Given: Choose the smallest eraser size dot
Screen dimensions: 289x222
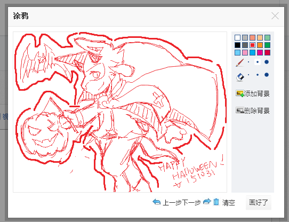Looking at the screenshot, I should 248,75.
